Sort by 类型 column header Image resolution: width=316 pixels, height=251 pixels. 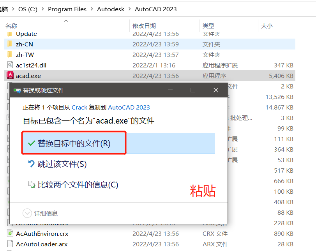point(208,26)
